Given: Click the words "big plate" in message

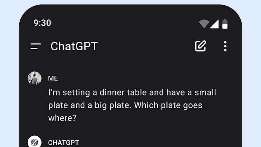Looking at the screenshot, I should 112,105.
